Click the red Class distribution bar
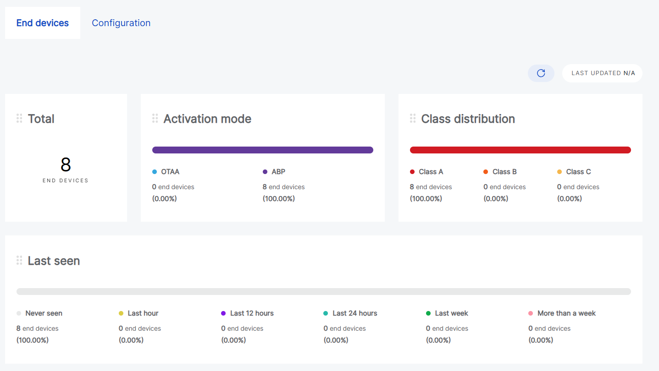659x371 pixels. tap(520, 150)
